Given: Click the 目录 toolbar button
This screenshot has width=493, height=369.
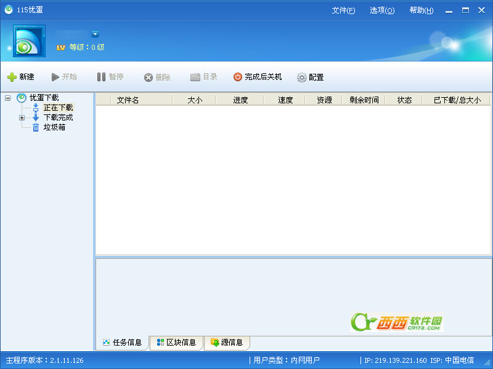Looking at the screenshot, I should [204, 77].
